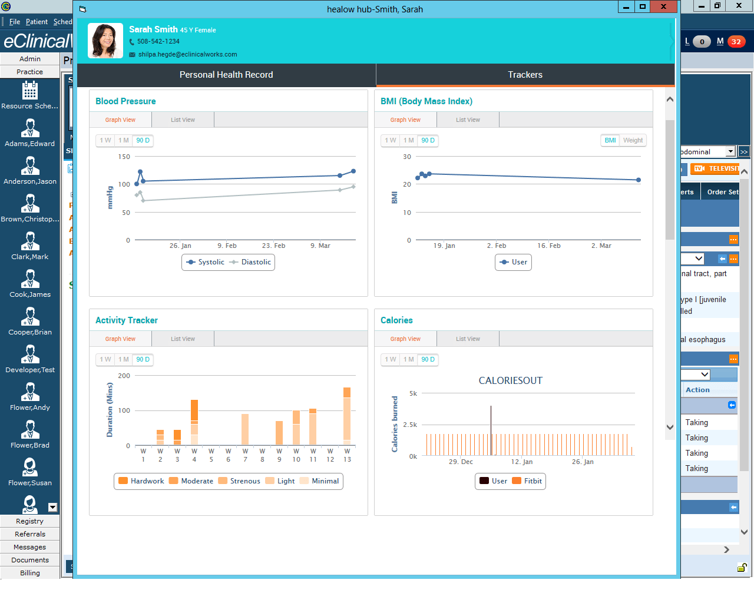Open the L jellybean counter showing 0

coord(701,42)
